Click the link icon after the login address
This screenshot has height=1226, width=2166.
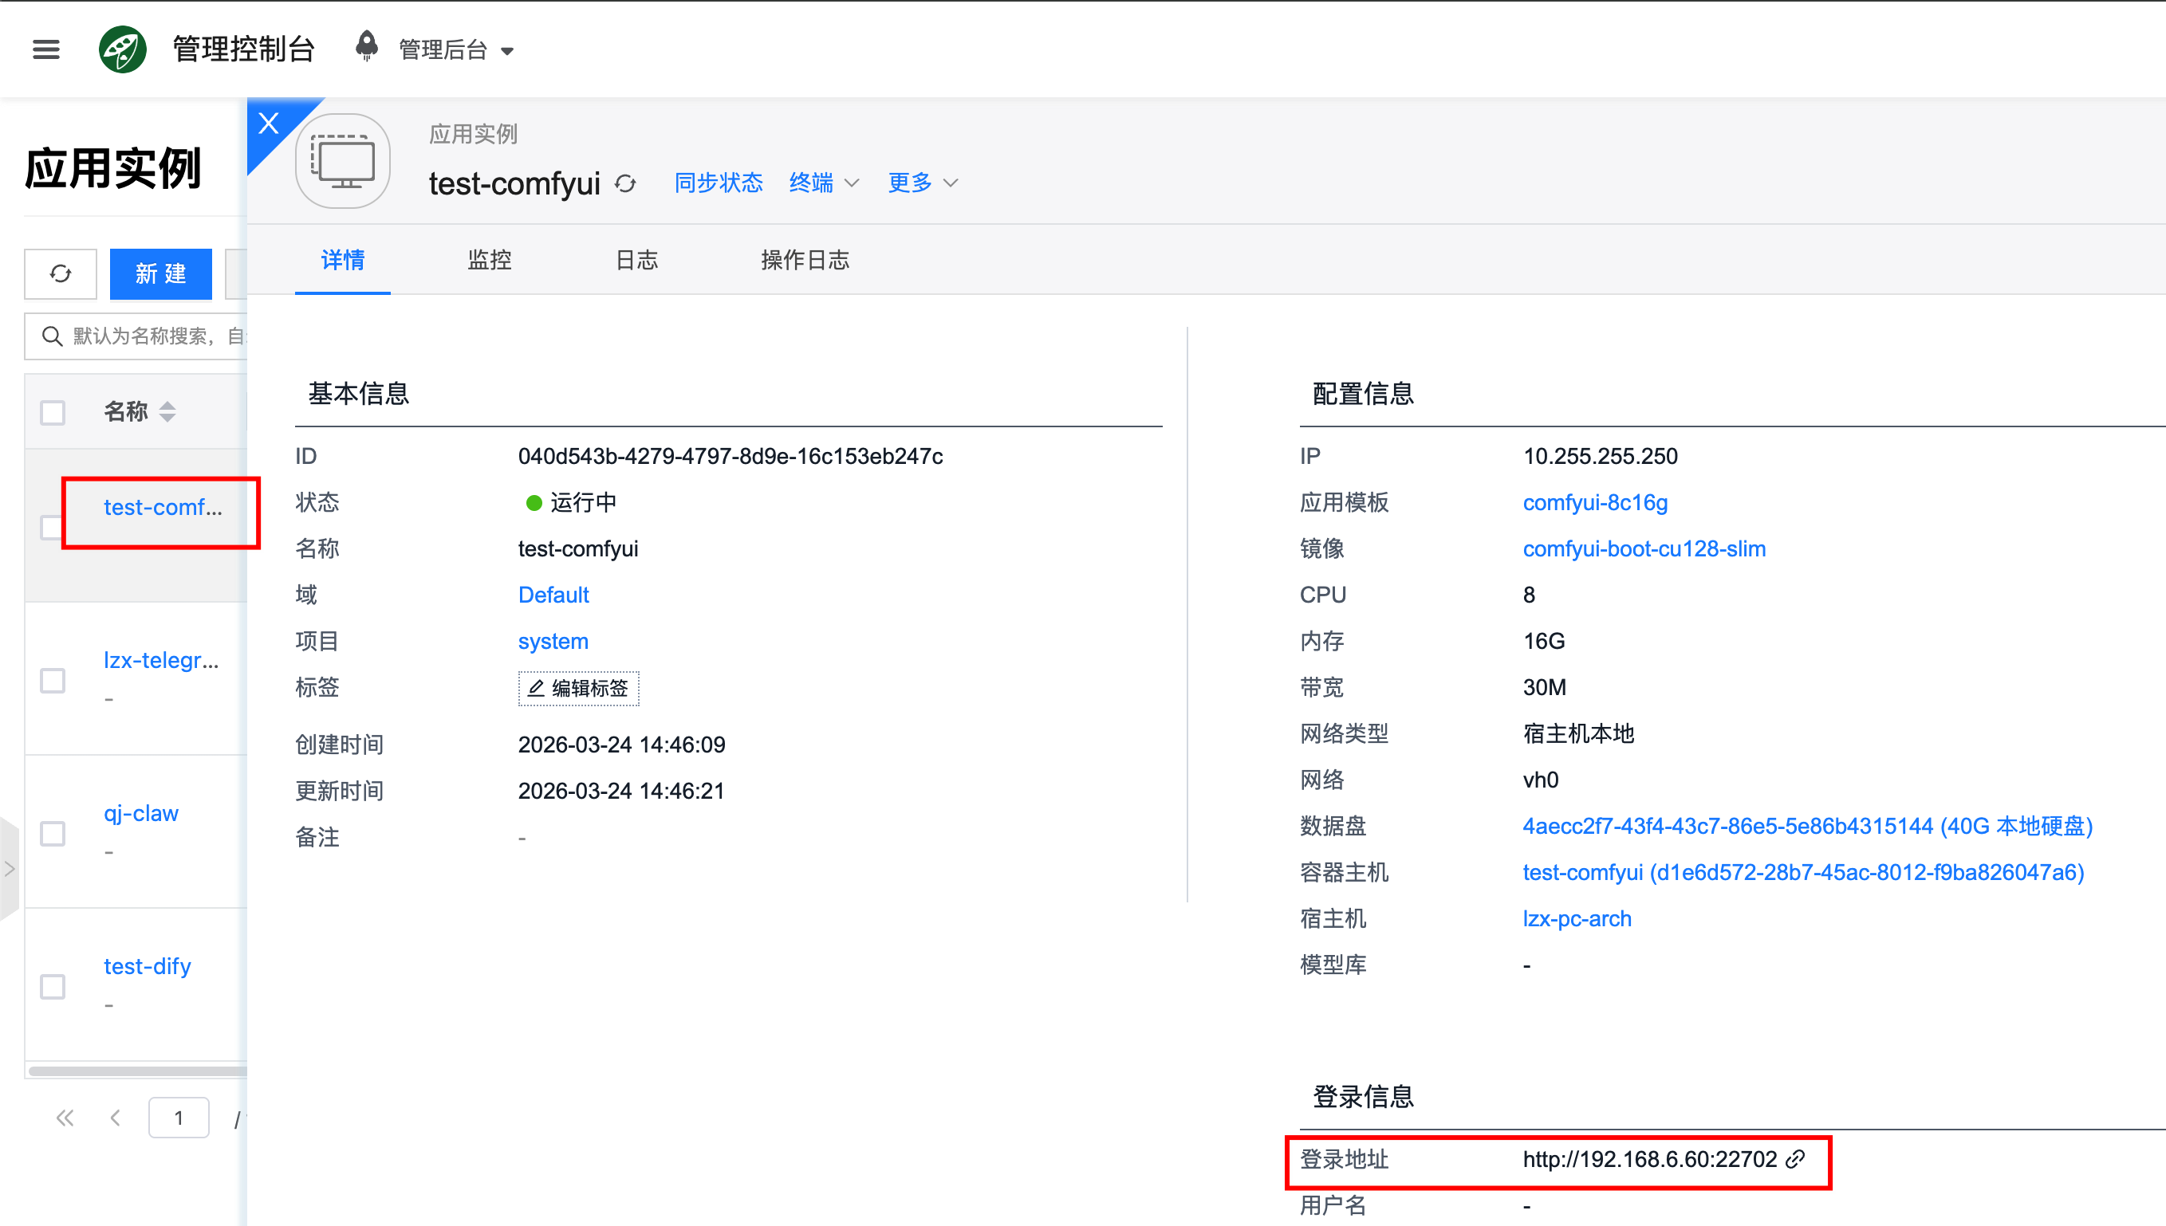(x=1794, y=1160)
